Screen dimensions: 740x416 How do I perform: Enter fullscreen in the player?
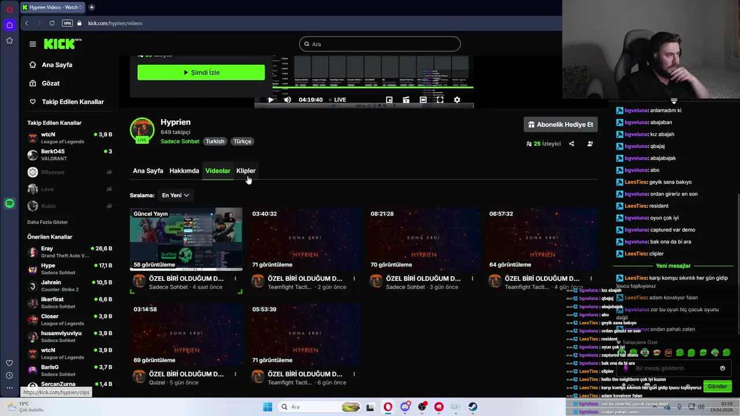coord(440,99)
